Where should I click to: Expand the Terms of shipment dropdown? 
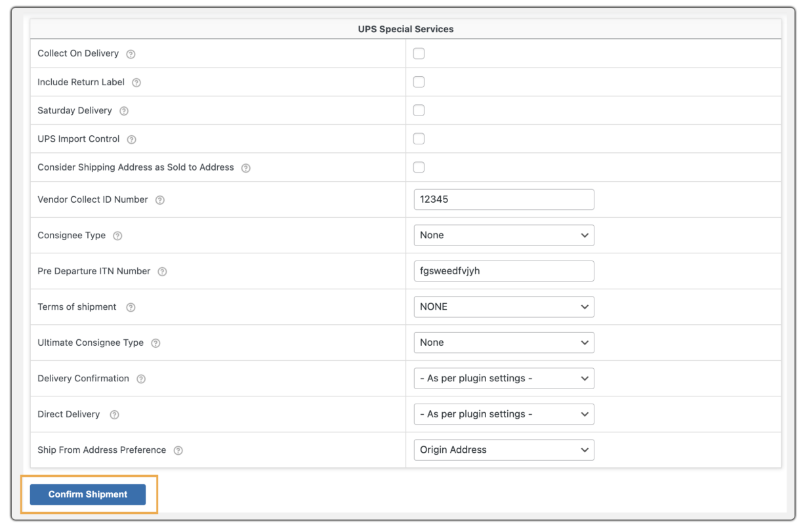coord(504,306)
